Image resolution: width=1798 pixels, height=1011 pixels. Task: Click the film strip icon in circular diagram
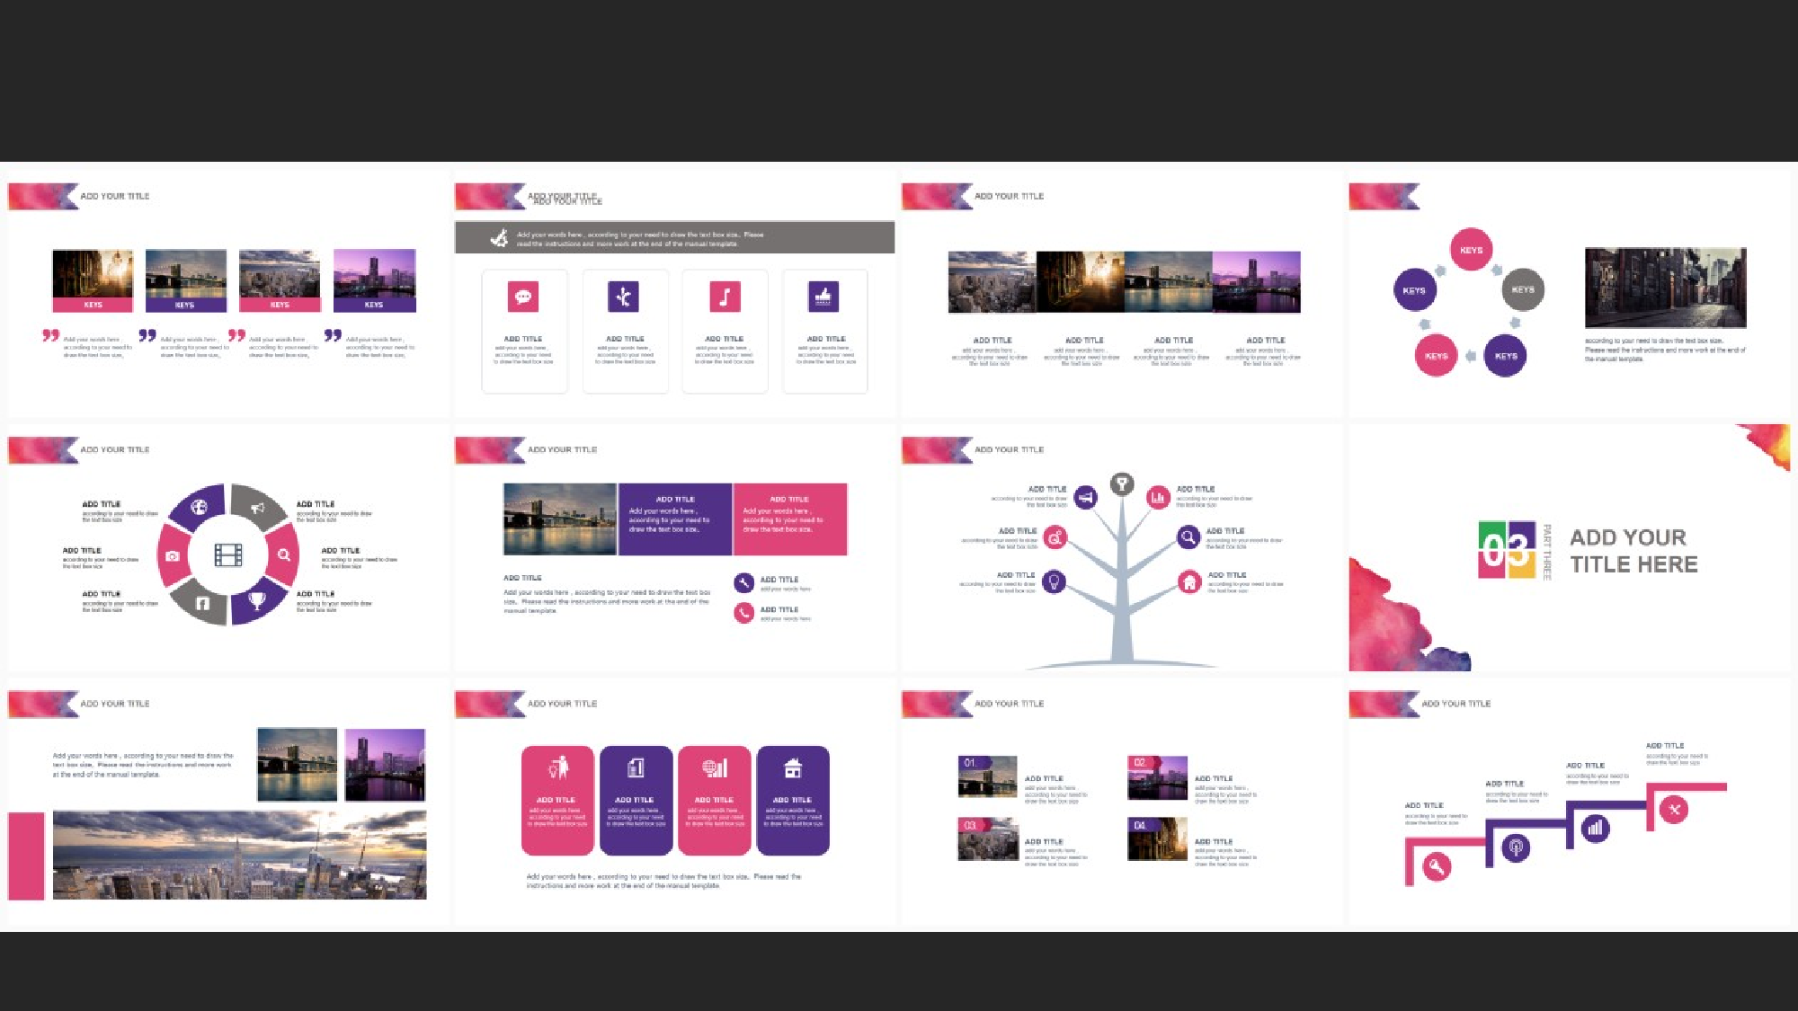coord(228,554)
